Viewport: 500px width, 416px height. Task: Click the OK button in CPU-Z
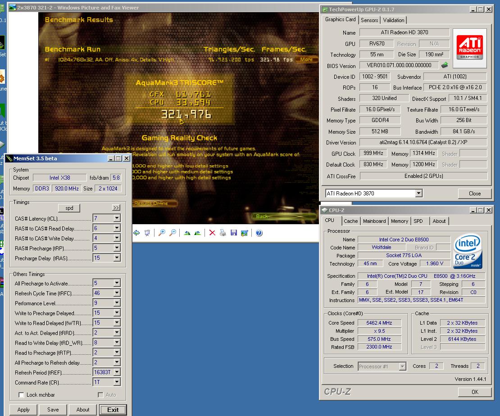click(475, 392)
